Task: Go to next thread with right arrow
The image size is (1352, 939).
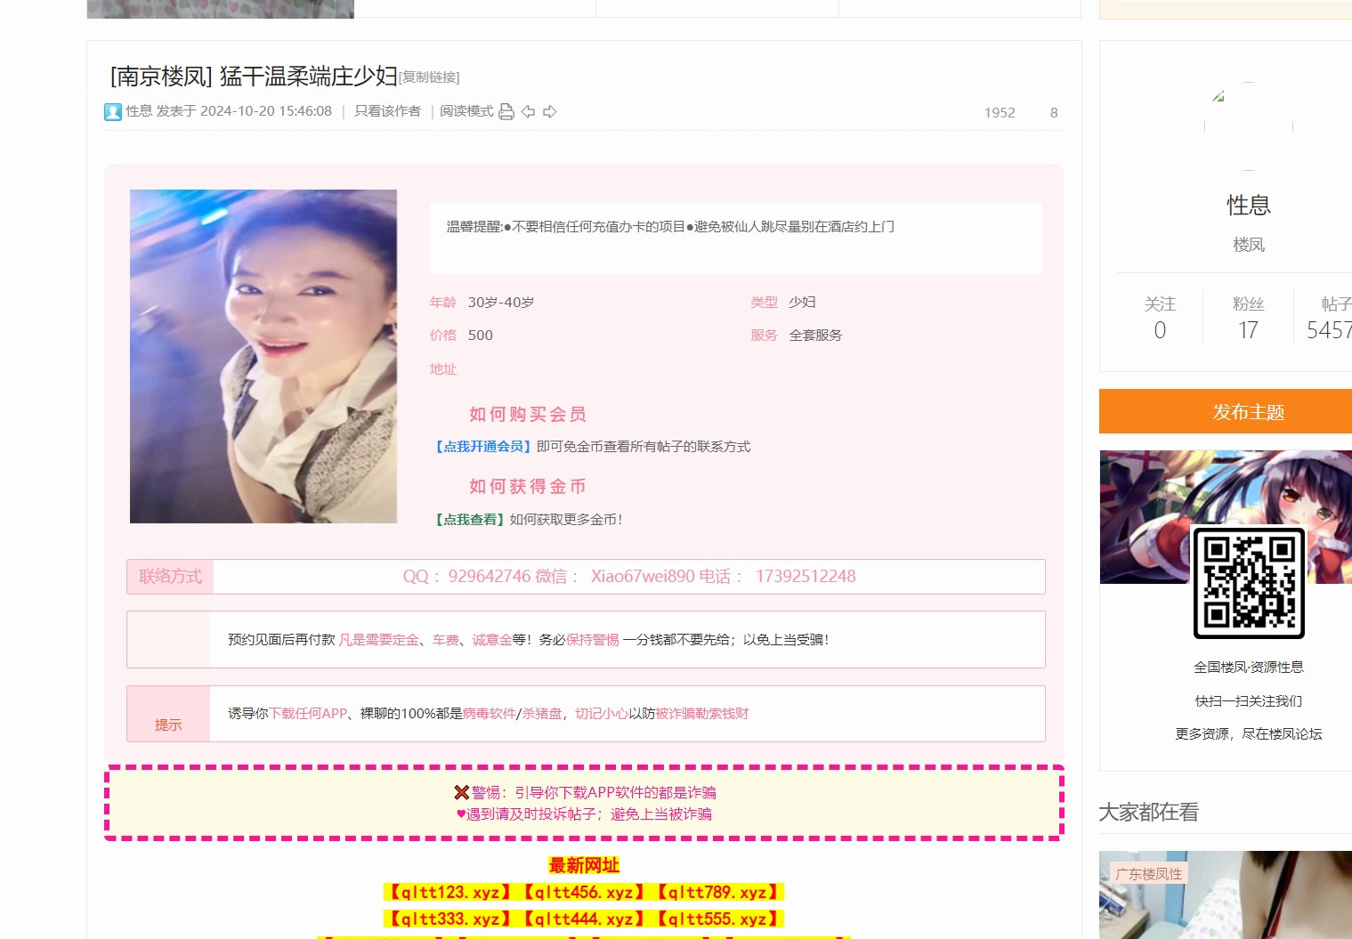Action: [550, 111]
